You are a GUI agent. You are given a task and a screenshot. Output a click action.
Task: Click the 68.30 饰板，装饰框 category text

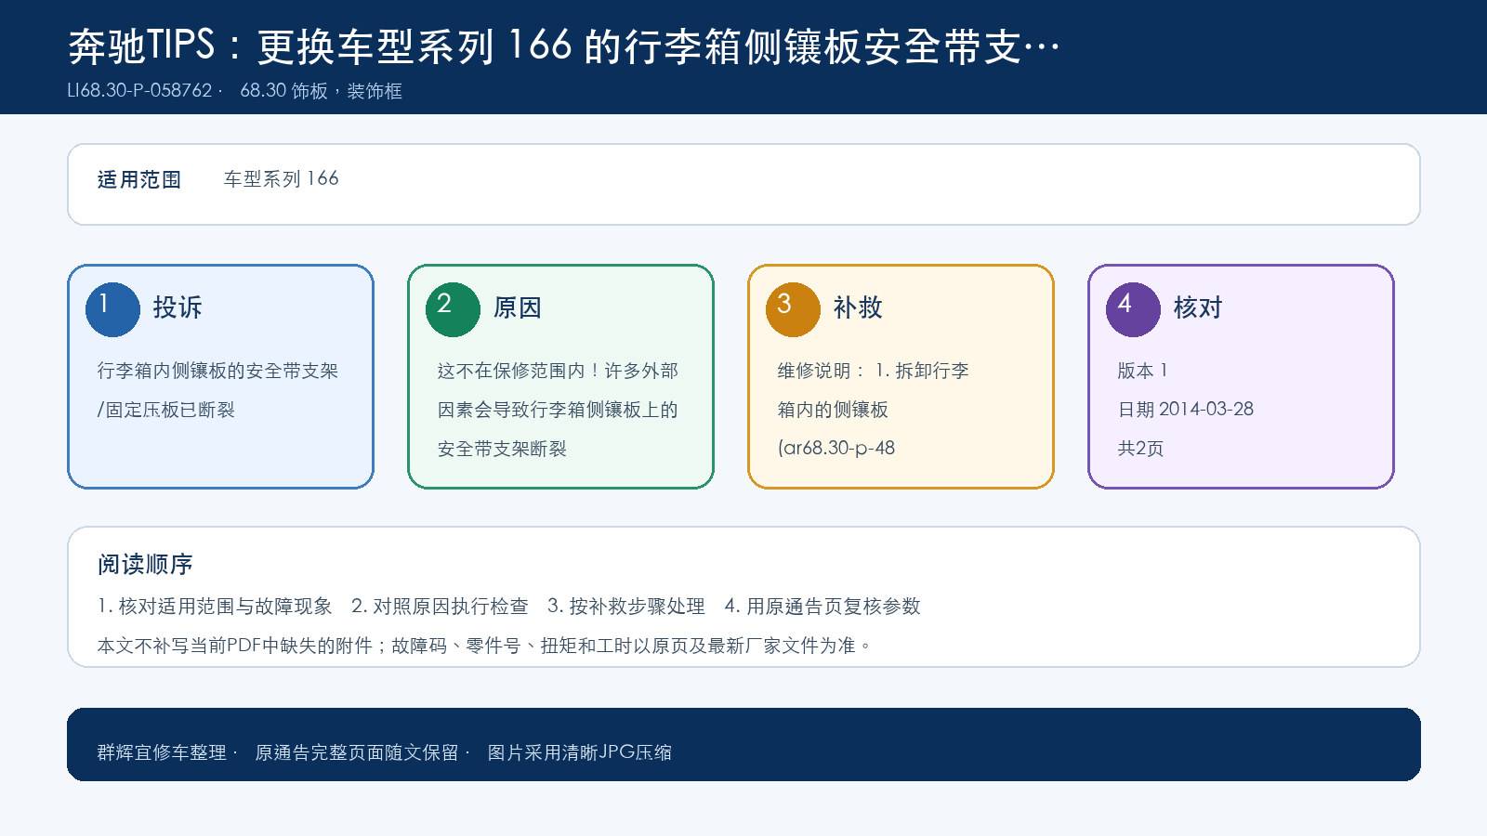pos(321,91)
